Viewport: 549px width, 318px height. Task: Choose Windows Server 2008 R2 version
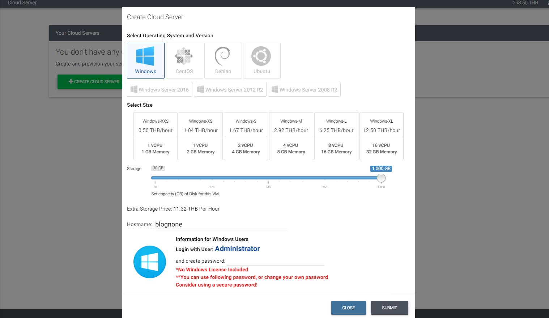point(304,89)
